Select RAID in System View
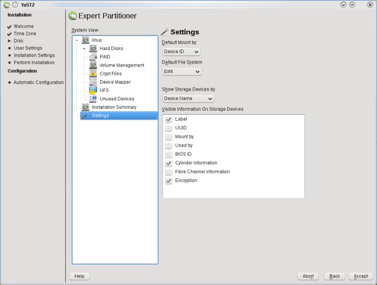 [105, 57]
